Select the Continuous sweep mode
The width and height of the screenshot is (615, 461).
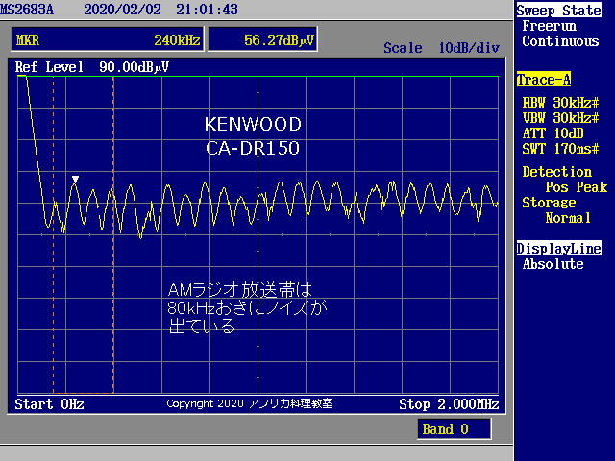pos(560,41)
